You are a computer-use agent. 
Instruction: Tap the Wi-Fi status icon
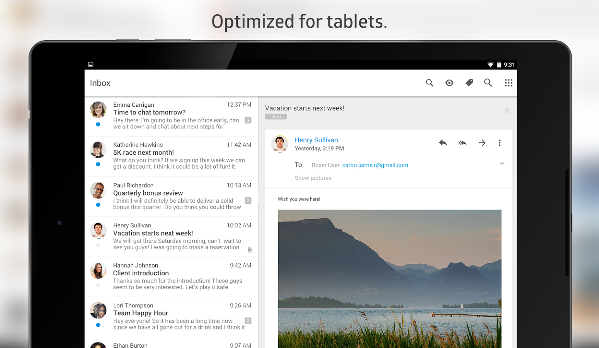point(490,65)
